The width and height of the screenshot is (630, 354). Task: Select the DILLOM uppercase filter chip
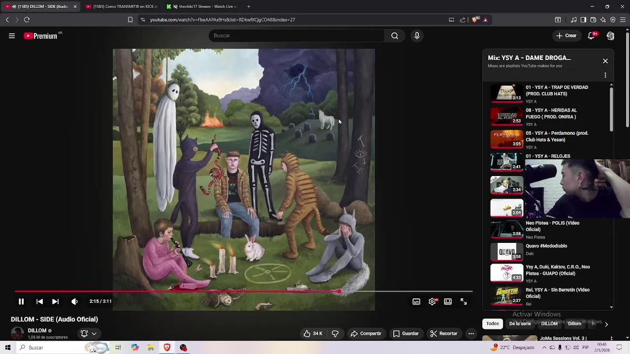pyautogui.click(x=549, y=324)
